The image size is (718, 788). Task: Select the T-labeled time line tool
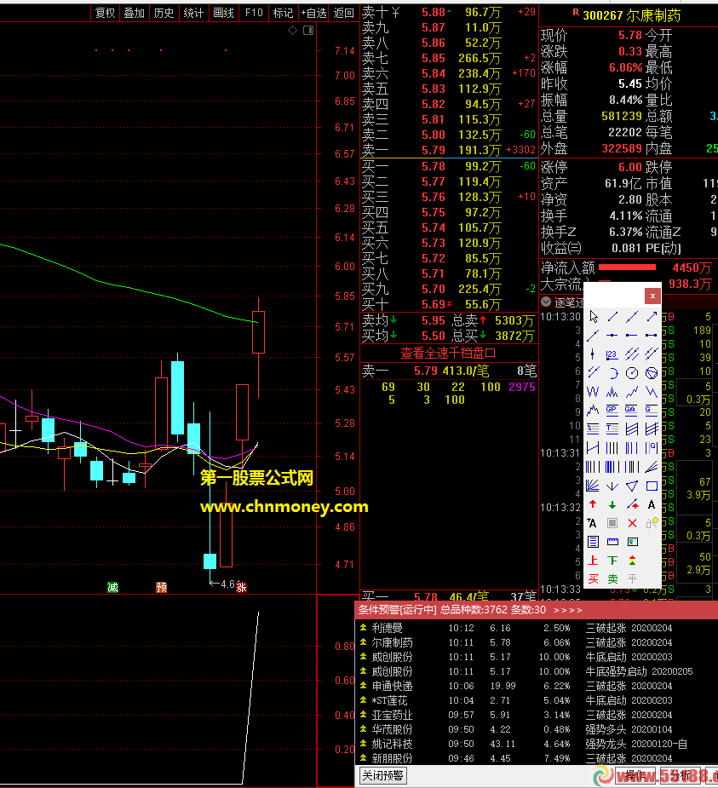point(612,429)
